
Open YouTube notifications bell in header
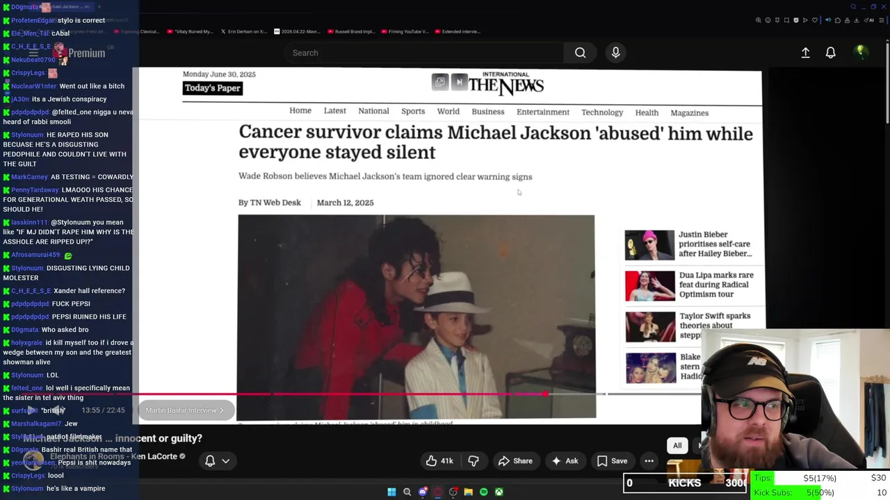click(830, 53)
